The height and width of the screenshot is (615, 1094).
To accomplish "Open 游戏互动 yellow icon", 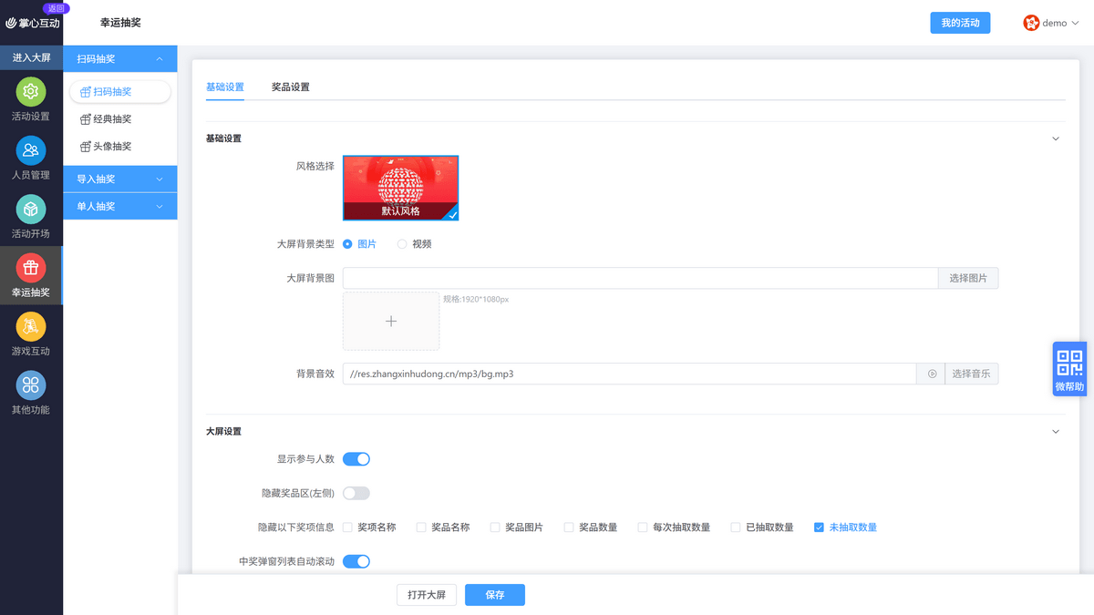I will pyautogui.click(x=31, y=326).
